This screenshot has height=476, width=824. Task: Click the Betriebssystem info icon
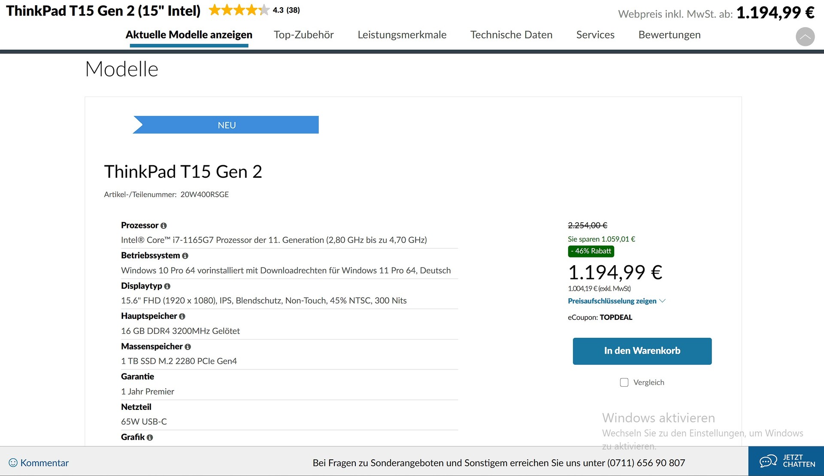[185, 256]
